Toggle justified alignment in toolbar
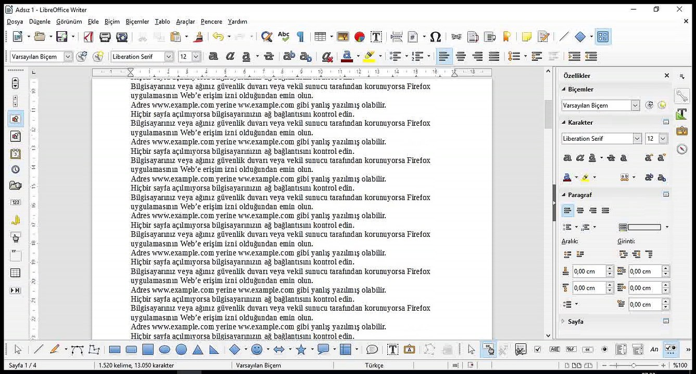The height and width of the screenshot is (374, 696). [494, 56]
